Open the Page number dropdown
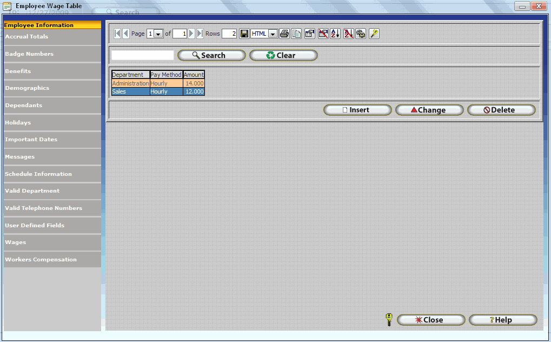Screen dimensions: 551x342 tap(158, 34)
